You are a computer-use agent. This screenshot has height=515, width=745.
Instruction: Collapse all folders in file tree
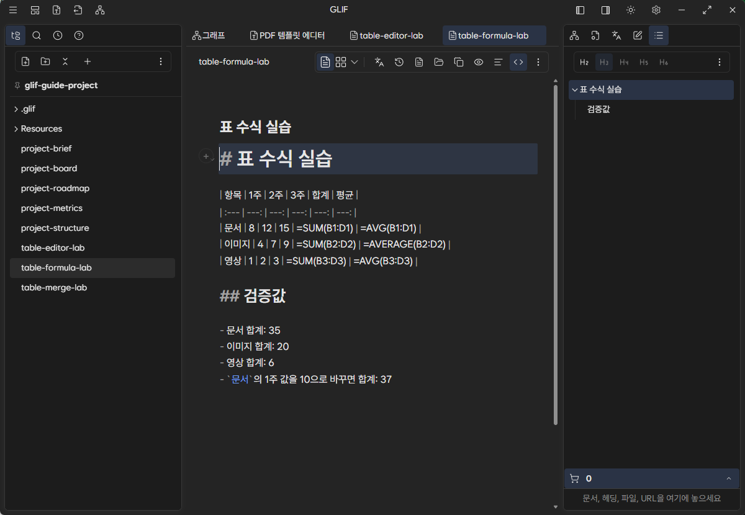pos(65,61)
